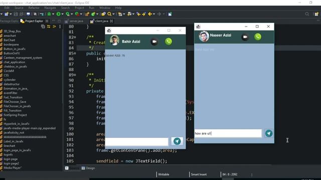The image size is (321, 180).
Task: Click the 'how are u' message field
Action: (x=228, y=133)
